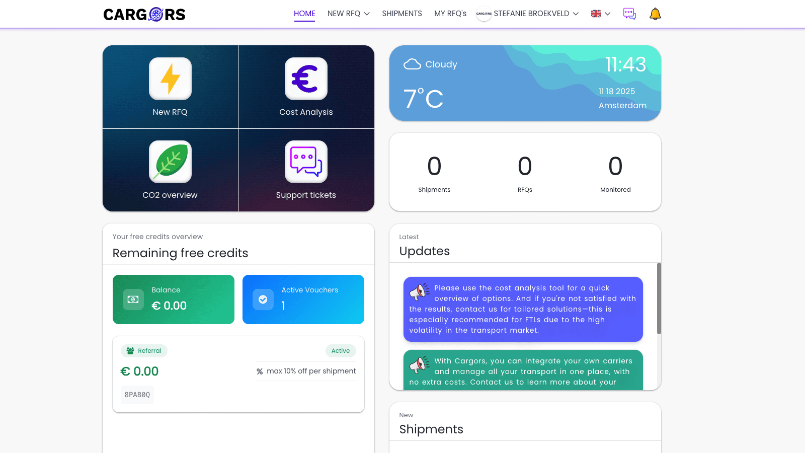The image size is (805, 453).
Task: Go to SHIPMENTS page
Action: [x=401, y=14]
